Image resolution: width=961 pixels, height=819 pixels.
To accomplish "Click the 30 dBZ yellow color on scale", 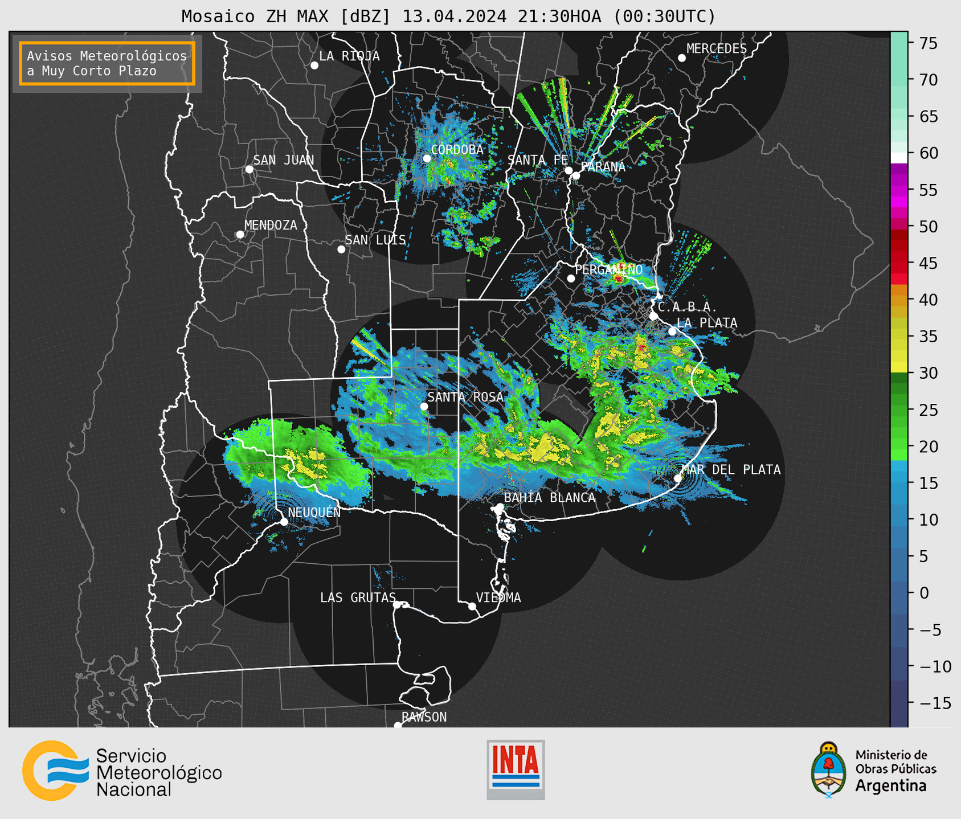I will point(899,367).
